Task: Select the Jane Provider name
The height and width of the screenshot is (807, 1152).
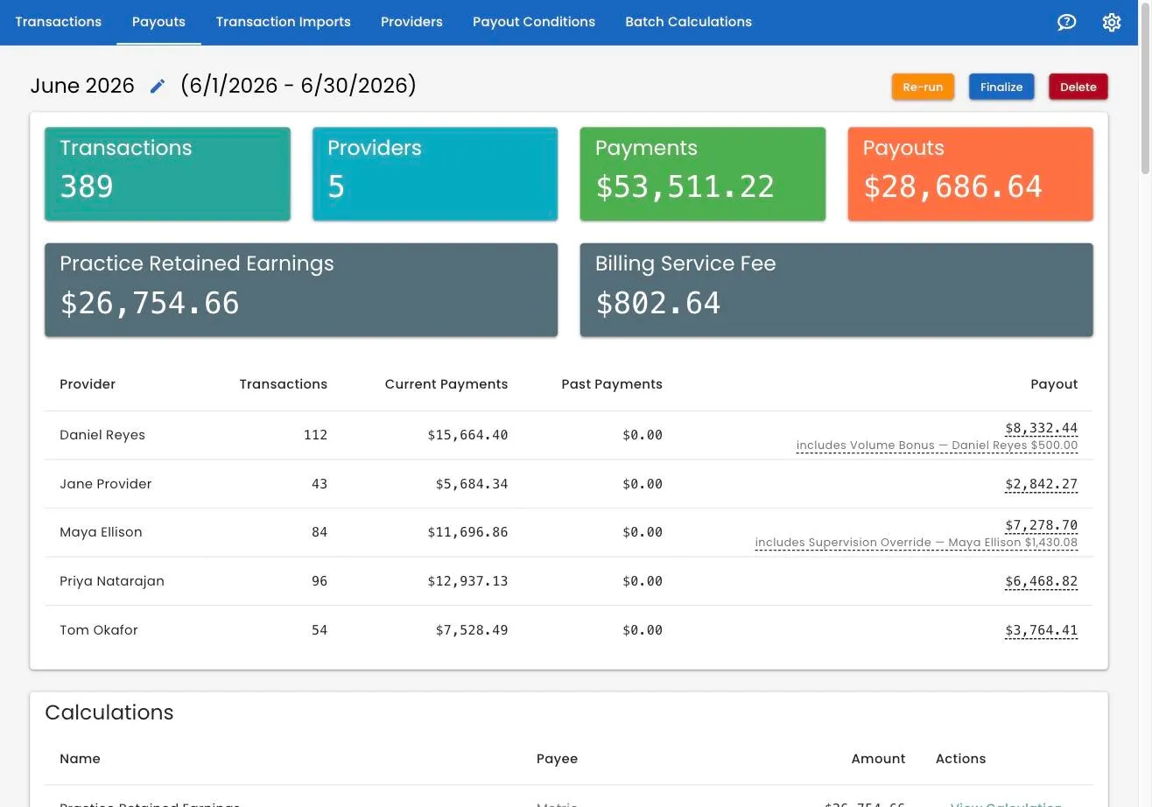Action: coord(105,484)
